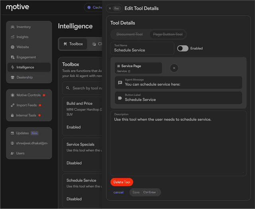The image size is (255, 209).
Task: Open Service Page external link icon
Action: 129,71
